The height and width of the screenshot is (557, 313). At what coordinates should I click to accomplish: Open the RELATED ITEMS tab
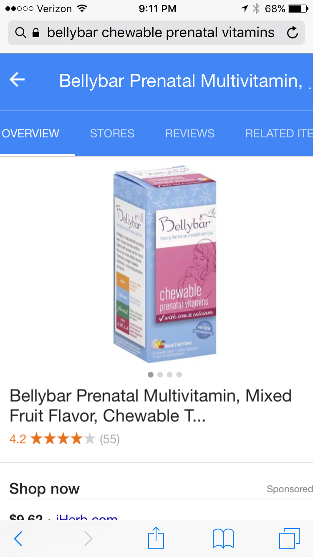pyautogui.click(x=279, y=134)
